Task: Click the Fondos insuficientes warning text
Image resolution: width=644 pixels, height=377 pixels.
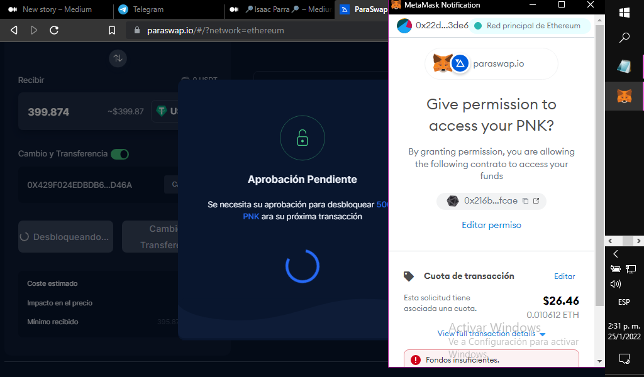Action: point(462,360)
